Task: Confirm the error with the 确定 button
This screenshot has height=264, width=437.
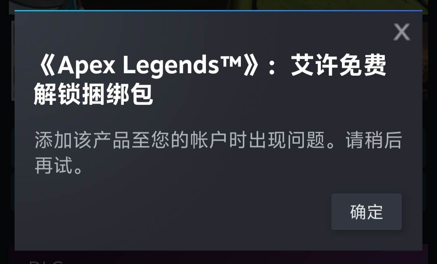Action: 367,212
